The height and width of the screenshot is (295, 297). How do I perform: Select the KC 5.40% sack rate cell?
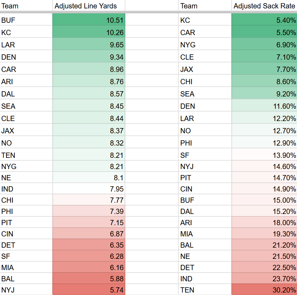[264, 20]
